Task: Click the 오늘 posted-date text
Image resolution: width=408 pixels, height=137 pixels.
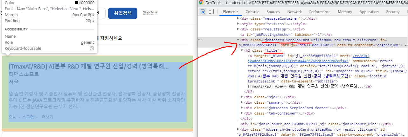Action: (12, 117)
